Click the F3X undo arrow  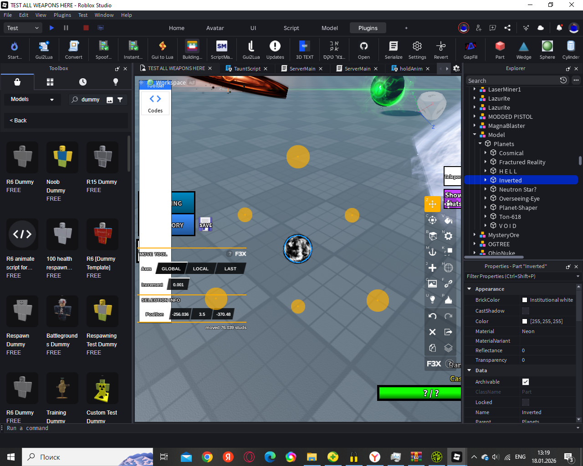(432, 316)
